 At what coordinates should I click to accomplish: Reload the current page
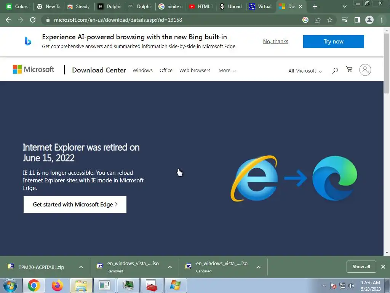coord(33,20)
